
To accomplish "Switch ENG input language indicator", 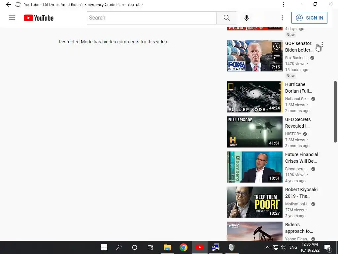I will click(293, 247).
